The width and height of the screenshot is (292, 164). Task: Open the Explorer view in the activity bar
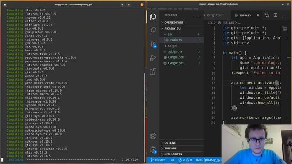coord(153,17)
